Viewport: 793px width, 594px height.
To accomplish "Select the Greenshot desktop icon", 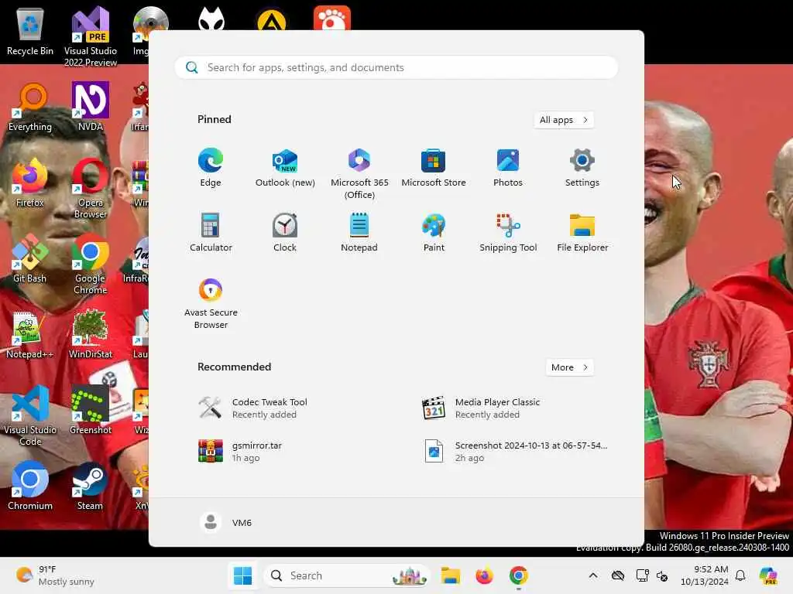I will (91, 410).
